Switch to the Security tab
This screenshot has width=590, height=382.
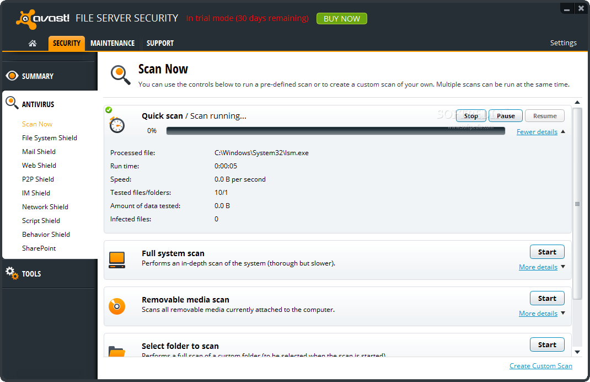[67, 43]
